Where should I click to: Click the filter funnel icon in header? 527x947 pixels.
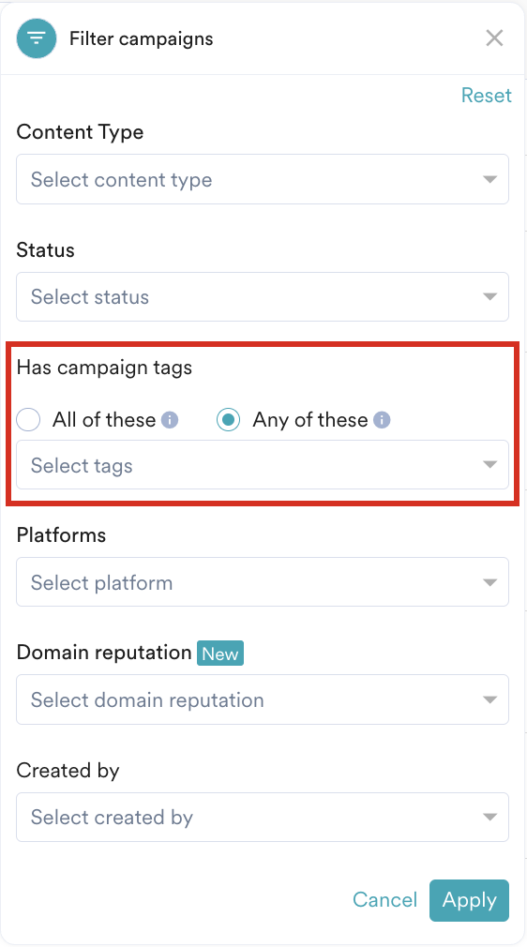tap(37, 38)
